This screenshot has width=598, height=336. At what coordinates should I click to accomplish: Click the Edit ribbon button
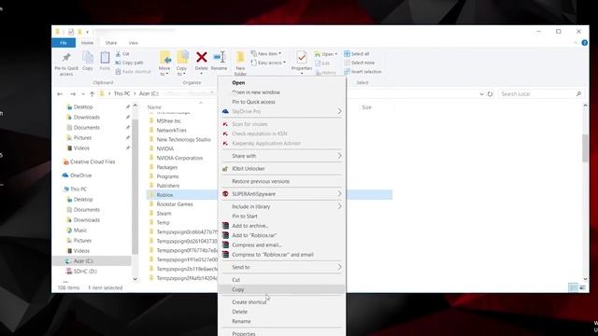click(322, 63)
